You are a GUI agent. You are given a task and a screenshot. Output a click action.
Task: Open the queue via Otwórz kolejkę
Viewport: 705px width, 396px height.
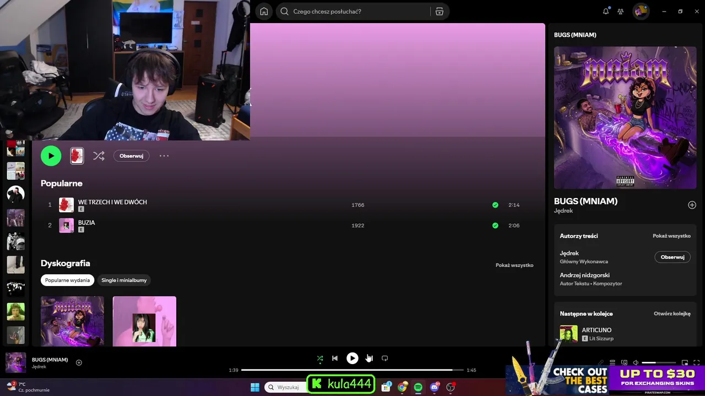pyautogui.click(x=672, y=313)
